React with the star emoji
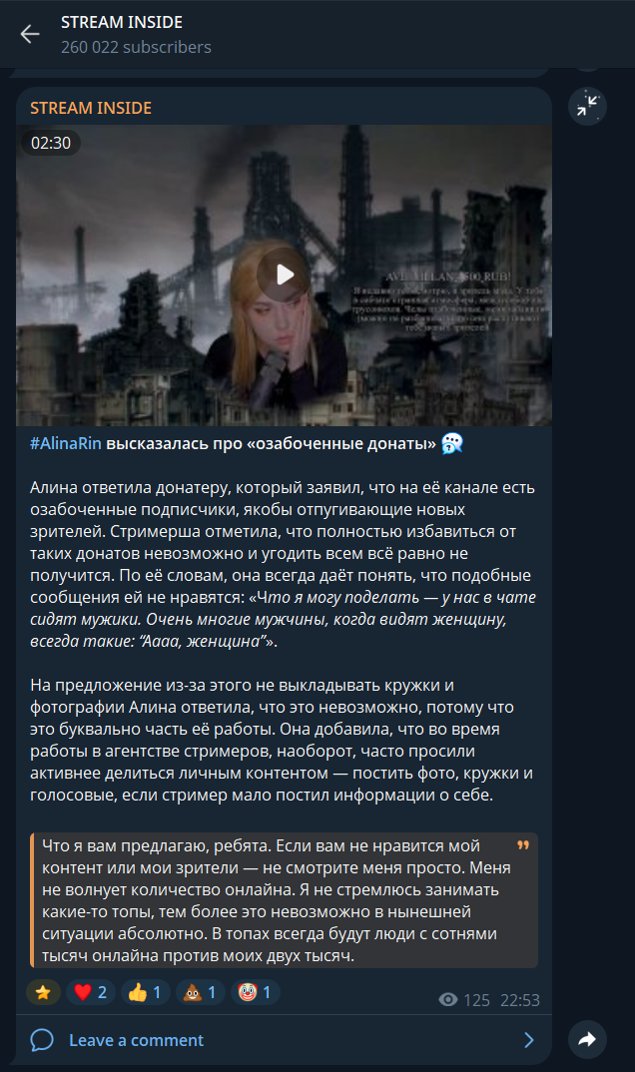The width and height of the screenshot is (635, 1072). pos(43,992)
